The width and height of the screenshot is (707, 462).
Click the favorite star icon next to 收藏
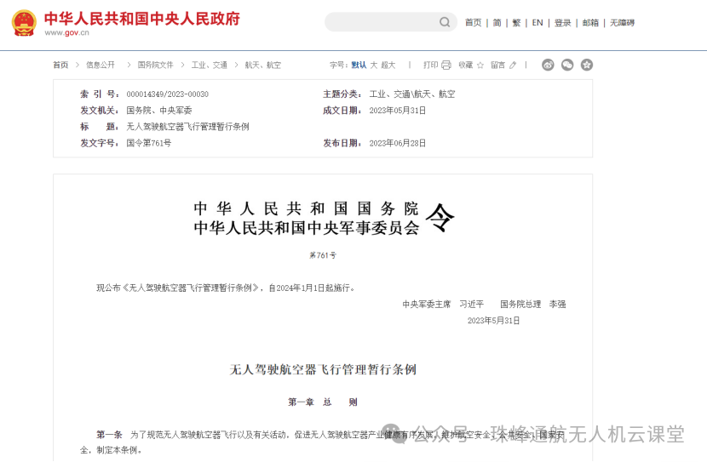point(480,66)
